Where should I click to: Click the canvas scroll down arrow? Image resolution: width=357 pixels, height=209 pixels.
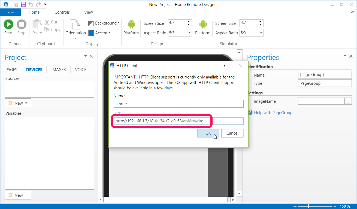coord(240,193)
